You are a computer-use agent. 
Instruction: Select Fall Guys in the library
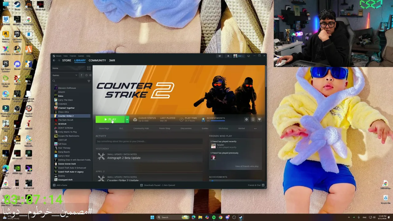pos(62,144)
